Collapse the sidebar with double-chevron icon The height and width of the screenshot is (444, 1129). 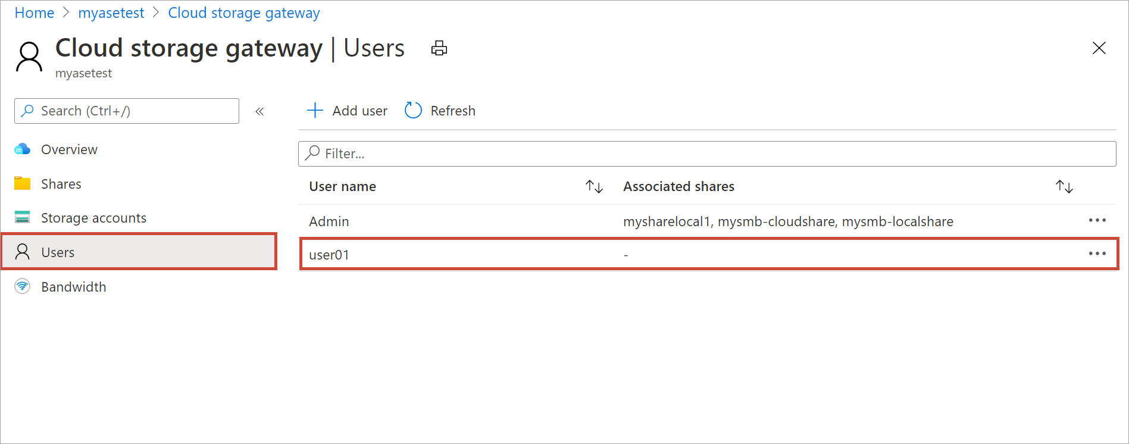click(259, 111)
